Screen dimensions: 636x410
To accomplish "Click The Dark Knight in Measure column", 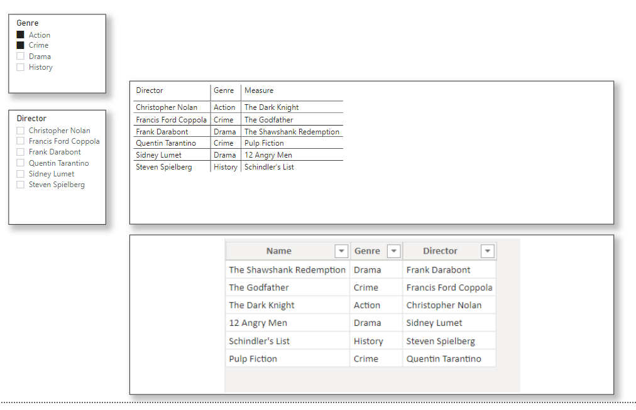I will pyautogui.click(x=271, y=107).
